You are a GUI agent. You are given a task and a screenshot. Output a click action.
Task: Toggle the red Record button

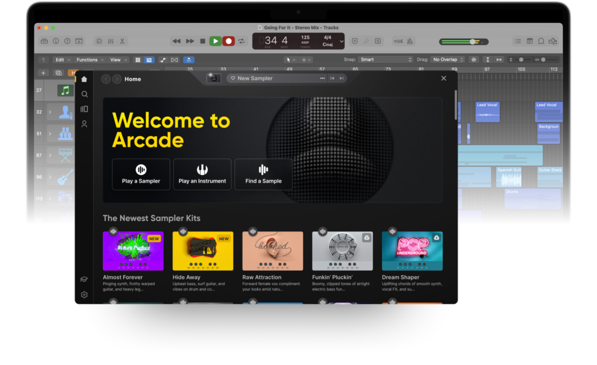click(x=229, y=41)
